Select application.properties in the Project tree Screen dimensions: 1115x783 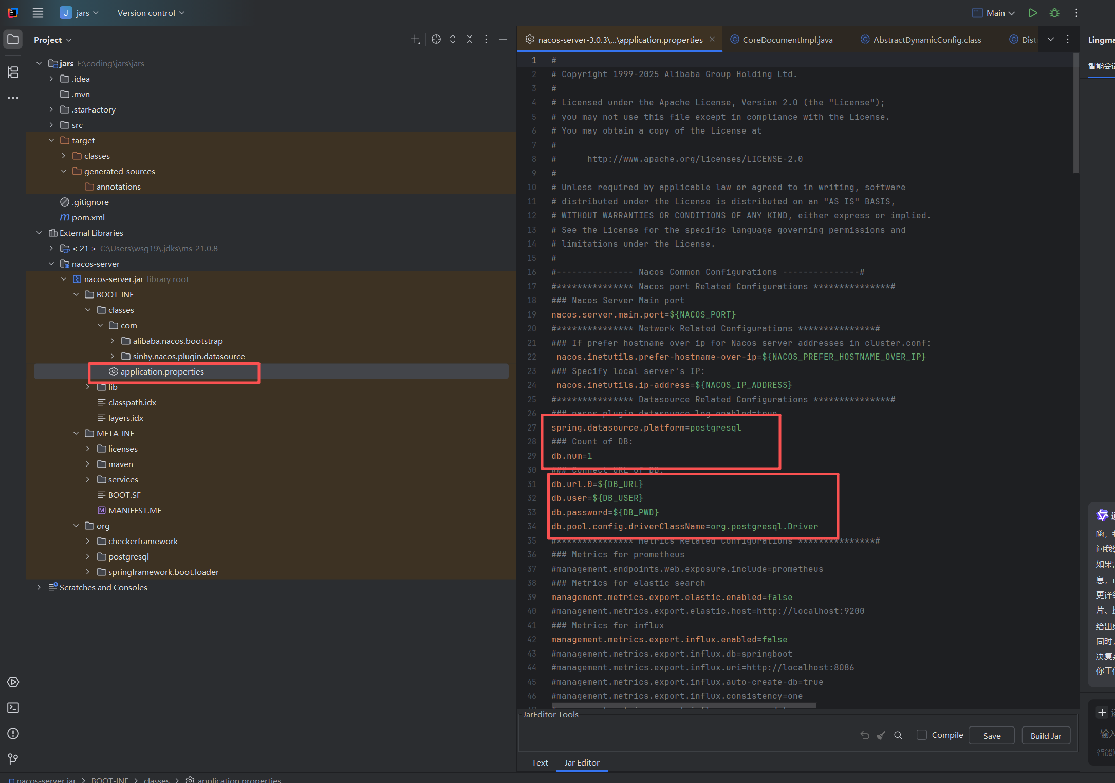(162, 371)
